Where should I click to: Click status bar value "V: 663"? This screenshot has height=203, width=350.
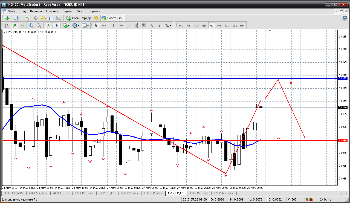coord(292,199)
